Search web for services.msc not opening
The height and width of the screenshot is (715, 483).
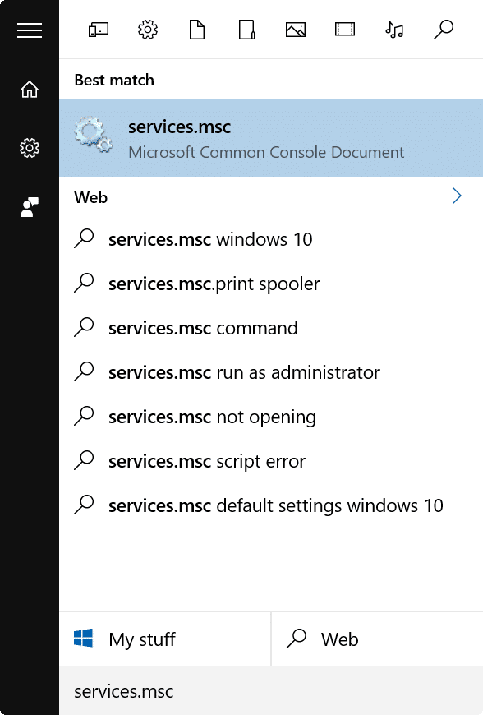[271, 417]
